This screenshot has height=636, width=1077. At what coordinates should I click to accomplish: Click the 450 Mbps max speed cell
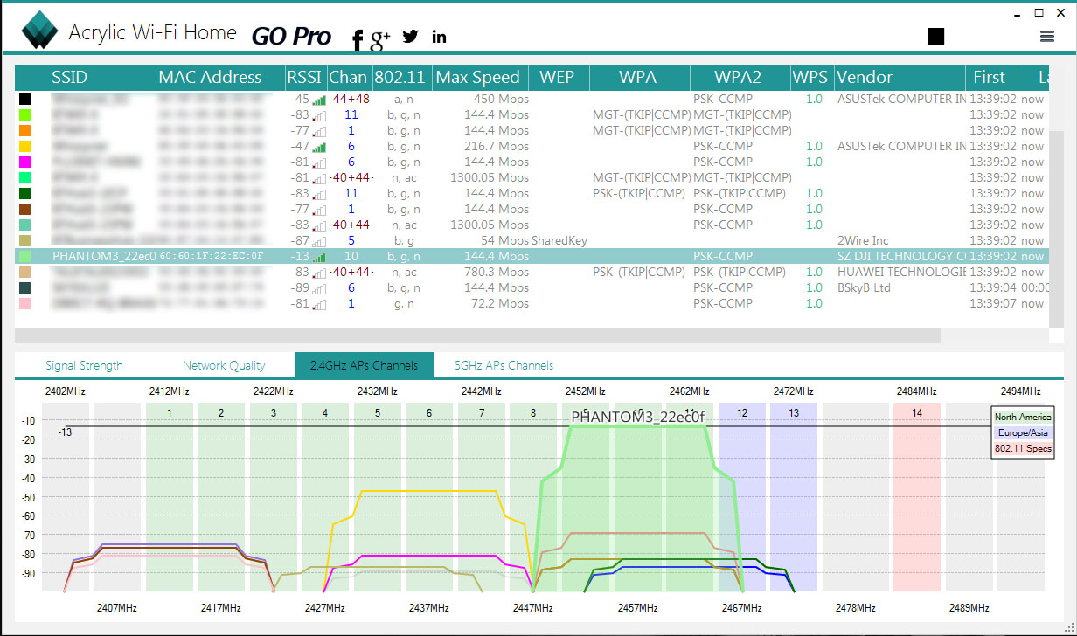point(502,100)
